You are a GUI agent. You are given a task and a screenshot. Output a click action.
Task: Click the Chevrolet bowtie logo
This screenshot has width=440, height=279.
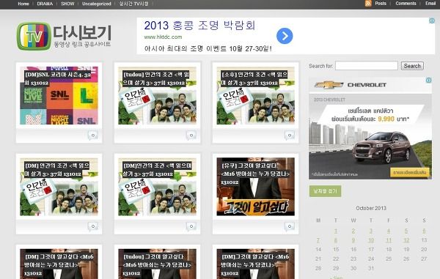tap(329, 85)
